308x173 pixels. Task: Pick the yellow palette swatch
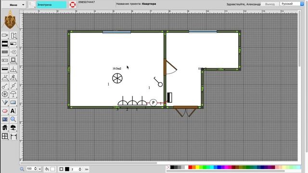click(x=197, y=167)
